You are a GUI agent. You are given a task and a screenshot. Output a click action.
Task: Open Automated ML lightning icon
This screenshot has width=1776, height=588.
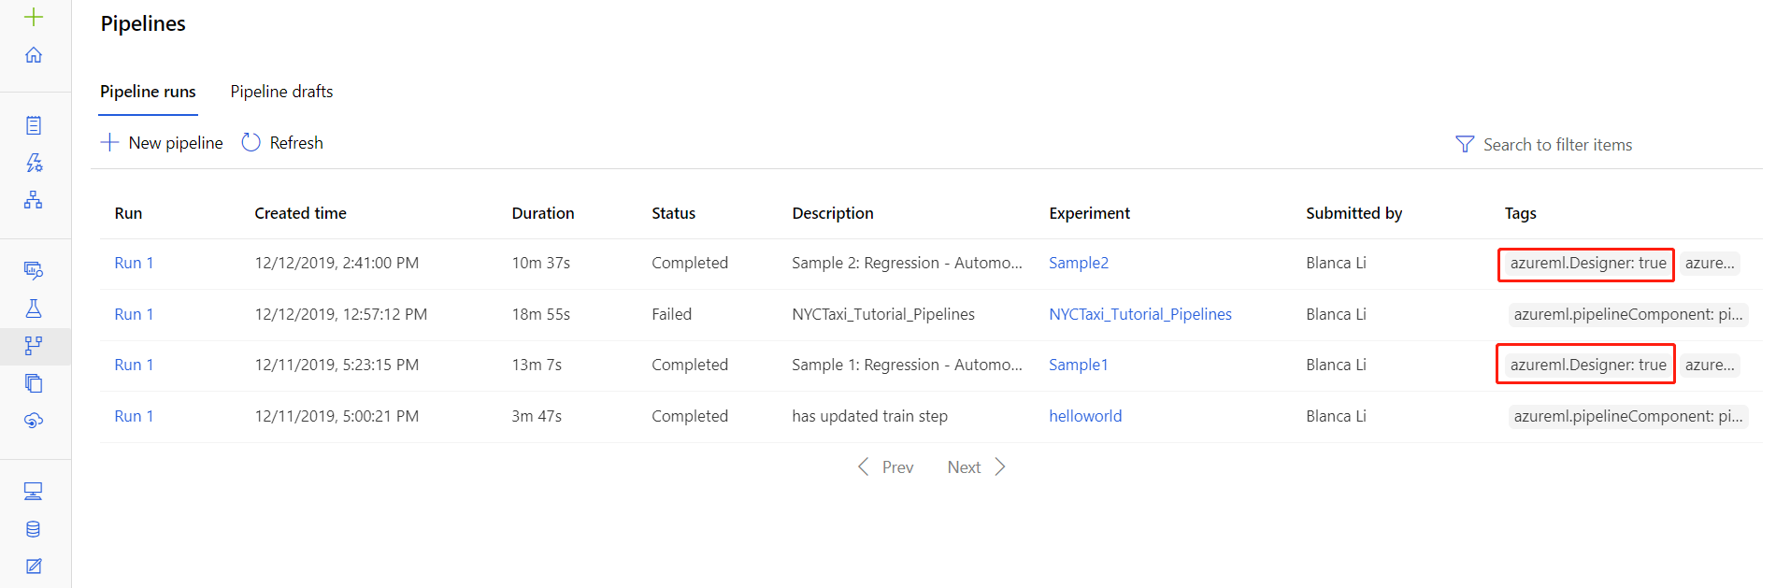34,163
